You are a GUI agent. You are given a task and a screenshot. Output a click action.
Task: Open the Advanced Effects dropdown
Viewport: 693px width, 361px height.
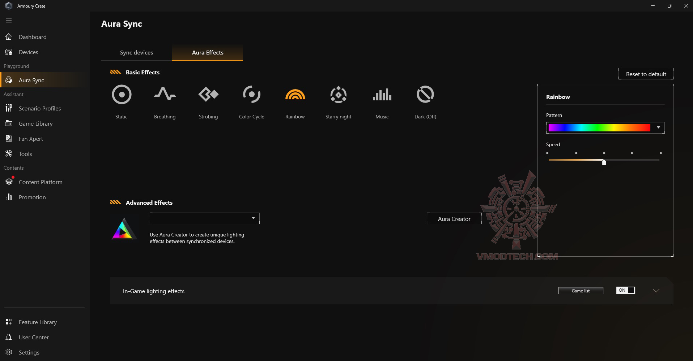click(205, 218)
